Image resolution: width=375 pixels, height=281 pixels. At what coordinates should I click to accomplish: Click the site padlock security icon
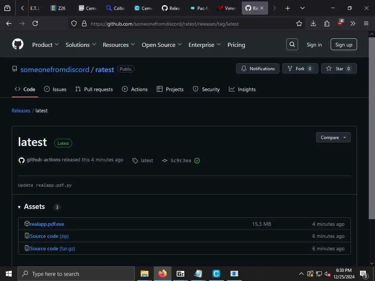tap(84, 23)
